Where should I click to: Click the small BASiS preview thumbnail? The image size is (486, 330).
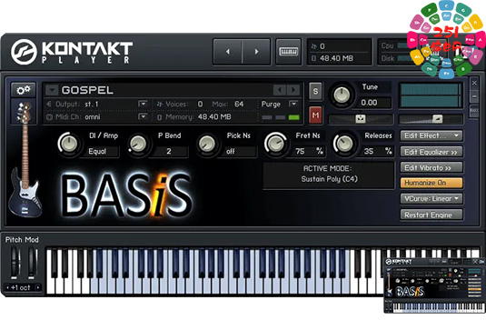tap(434, 285)
